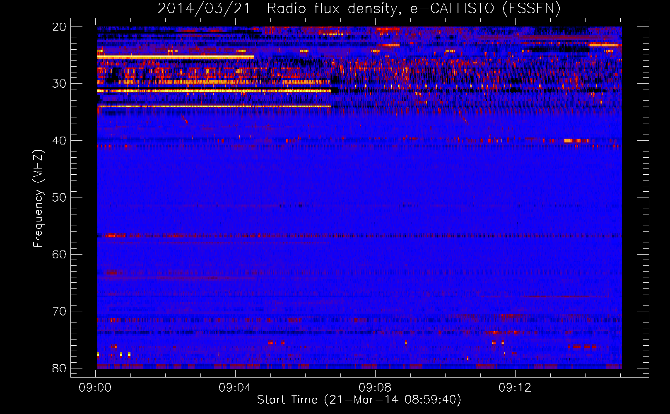Click the 'Frequency (MHZ)' axis label
This screenshot has width=670, height=414.
[x=38, y=198]
